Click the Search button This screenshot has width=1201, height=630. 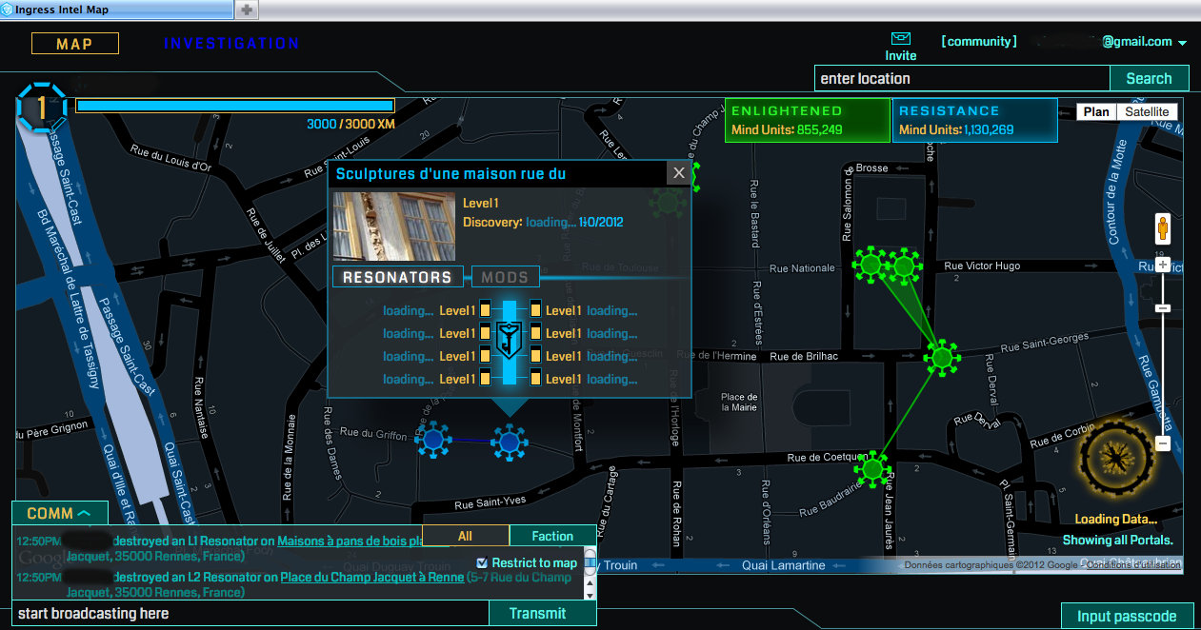coord(1150,79)
